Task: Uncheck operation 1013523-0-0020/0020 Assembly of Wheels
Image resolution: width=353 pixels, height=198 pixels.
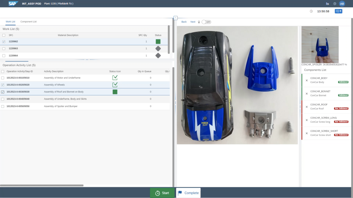Action: (x=2, y=85)
